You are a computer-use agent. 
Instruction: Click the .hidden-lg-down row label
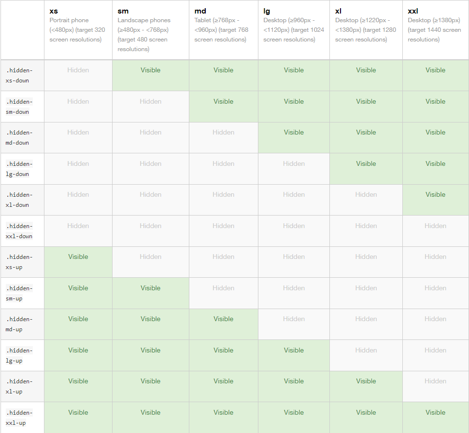point(19,169)
